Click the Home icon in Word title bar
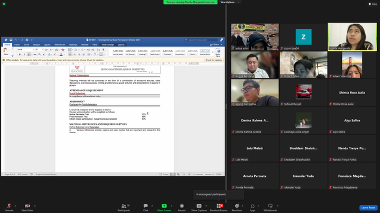This screenshot has height=213, width=380. point(6,40)
